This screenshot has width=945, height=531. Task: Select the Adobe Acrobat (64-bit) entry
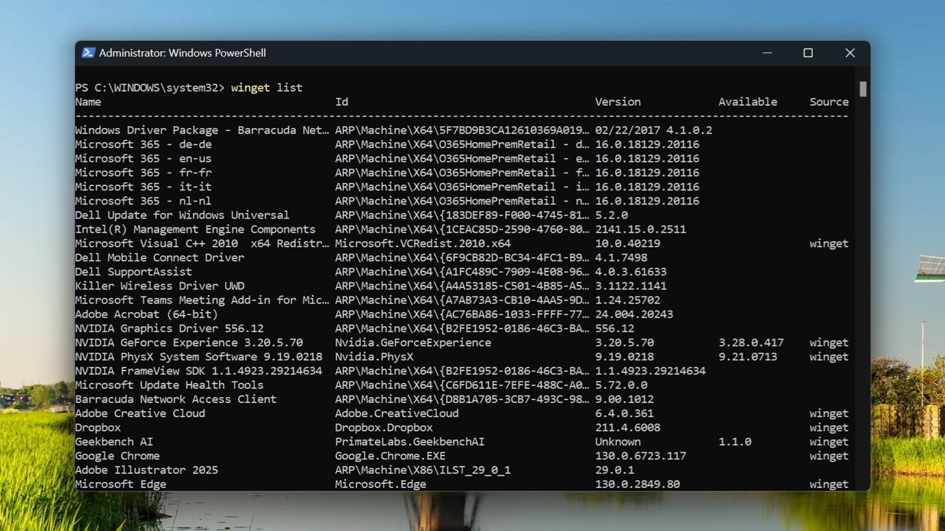[146, 314]
